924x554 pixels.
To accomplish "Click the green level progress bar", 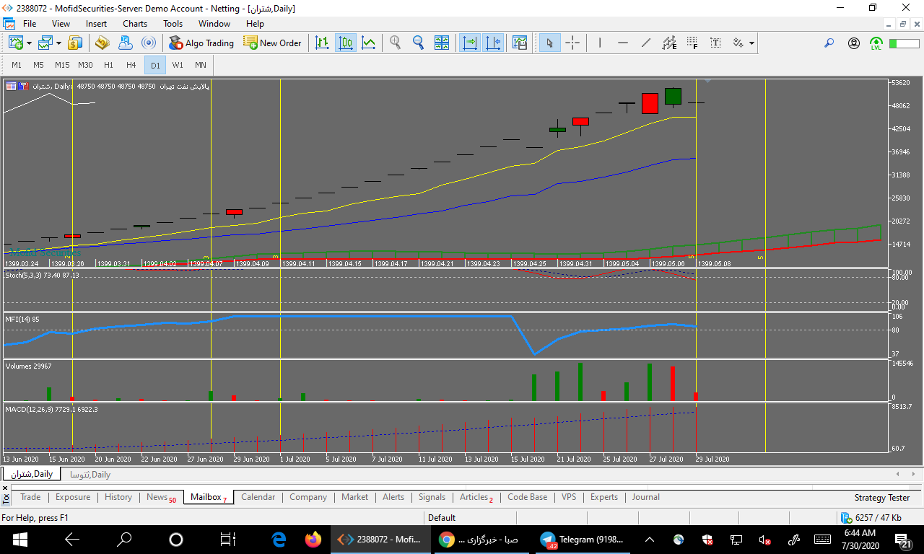I will point(904,43).
